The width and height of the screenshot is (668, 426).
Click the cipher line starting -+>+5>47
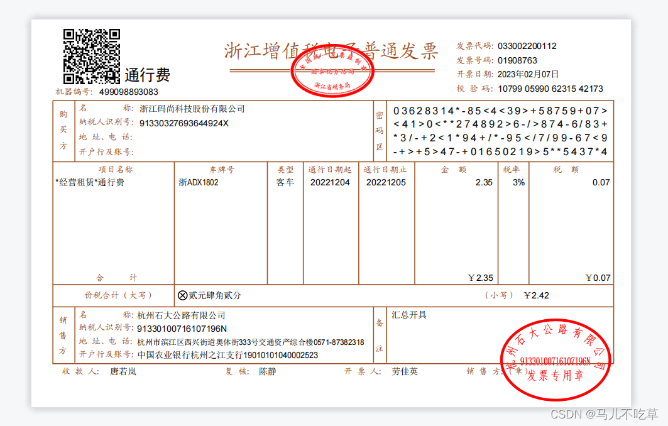(500, 151)
